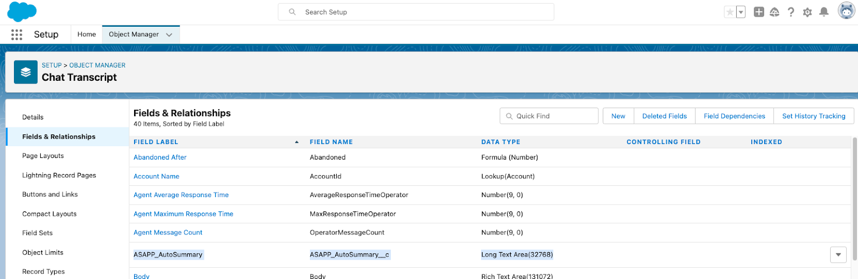The width and height of the screenshot is (858, 279).
Task: Open the global actions plus icon
Action: point(759,12)
